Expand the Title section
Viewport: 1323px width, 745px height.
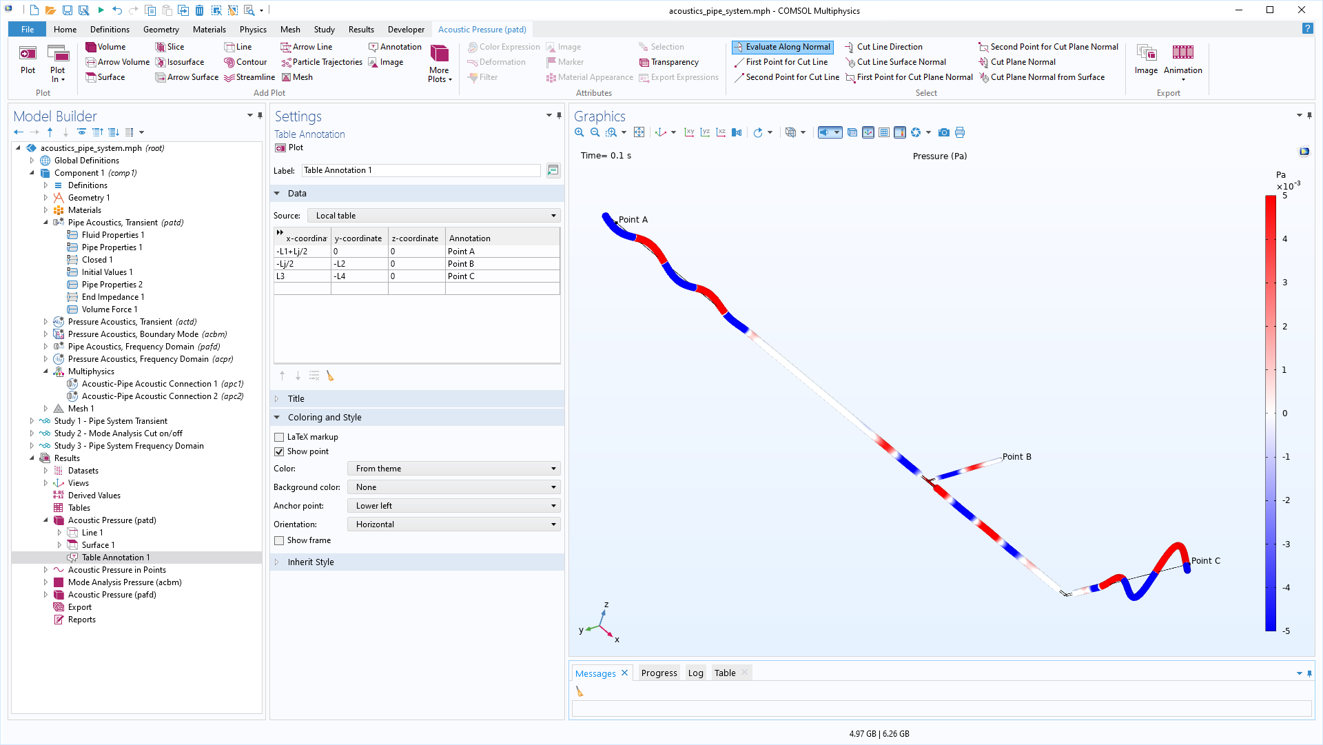click(296, 398)
